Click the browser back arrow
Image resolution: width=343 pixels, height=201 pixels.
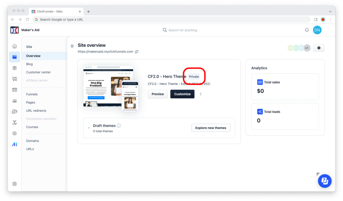(13, 19)
